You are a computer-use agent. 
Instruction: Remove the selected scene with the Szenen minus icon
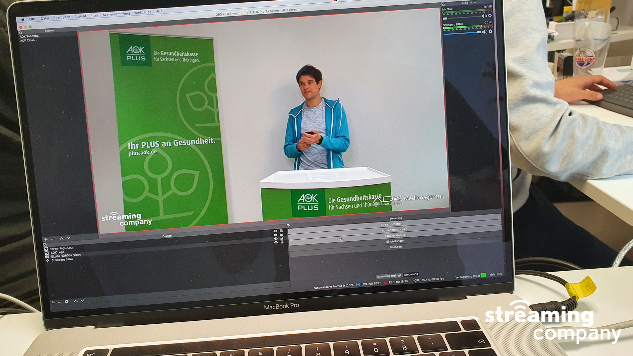click(x=52, y=239)
